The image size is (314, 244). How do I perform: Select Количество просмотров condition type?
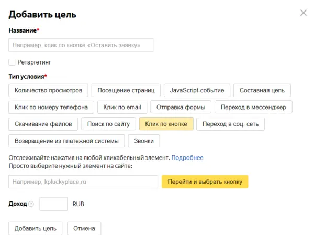(x=49, y=90)
